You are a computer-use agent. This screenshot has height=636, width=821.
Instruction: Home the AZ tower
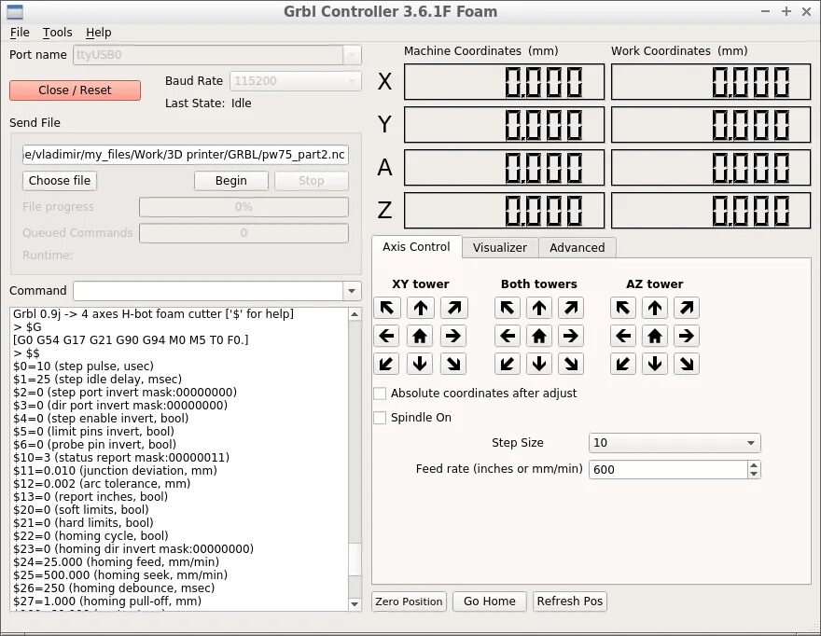[x=655, y=336]
